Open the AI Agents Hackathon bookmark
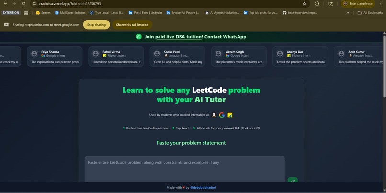 [222, 13]
